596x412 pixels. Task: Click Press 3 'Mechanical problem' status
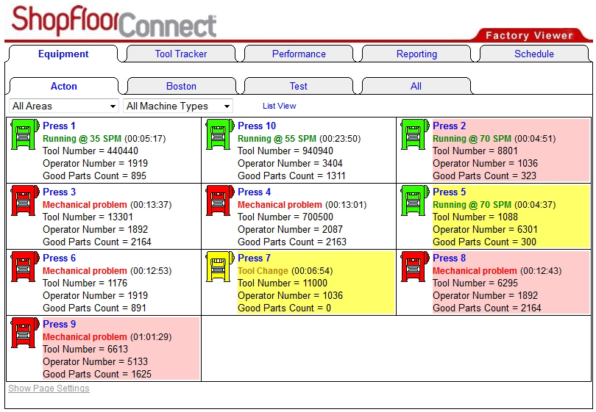coord(85,204)
